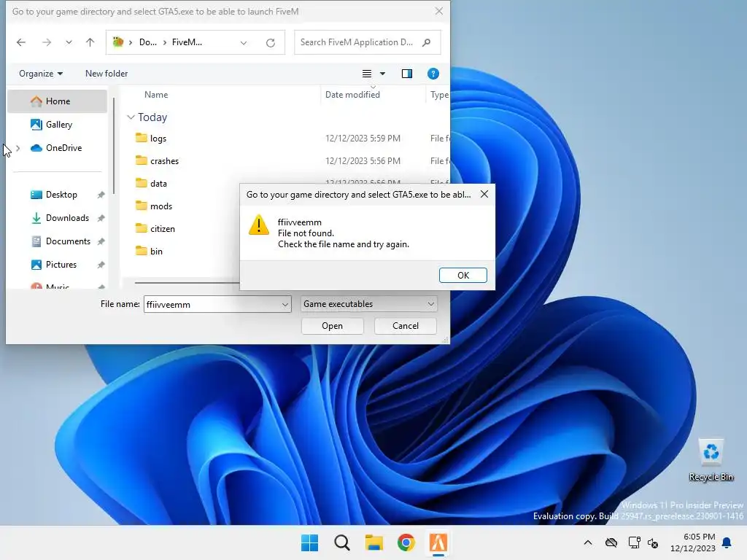Click the notification bell icon
The height and width of the screenshot is (560, 747).
727,542
